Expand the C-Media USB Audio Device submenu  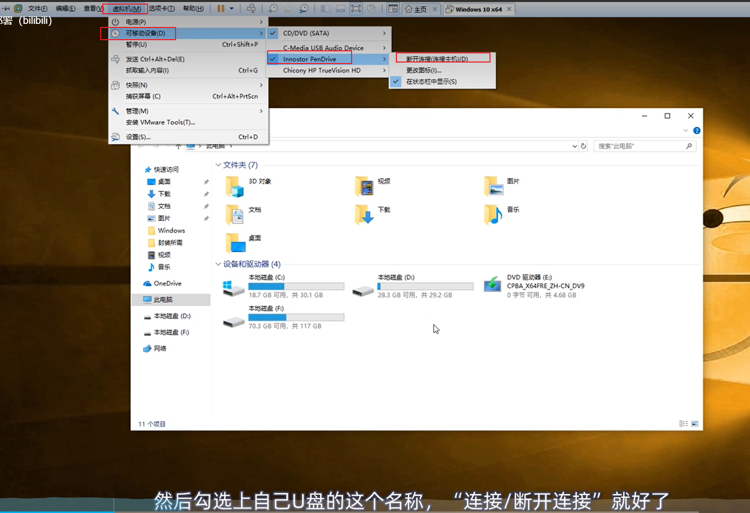pos(329,48)
